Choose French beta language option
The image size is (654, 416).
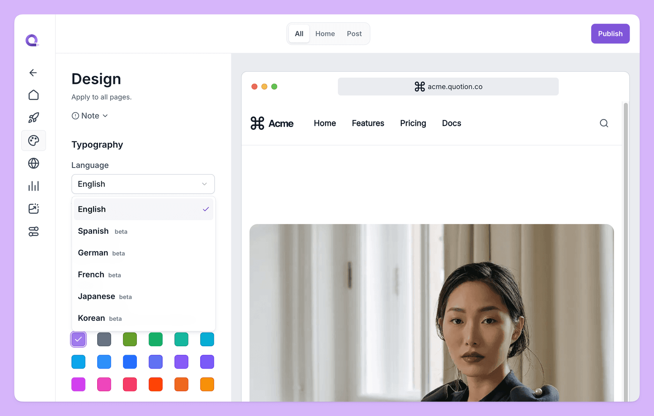tap(143, 275)
